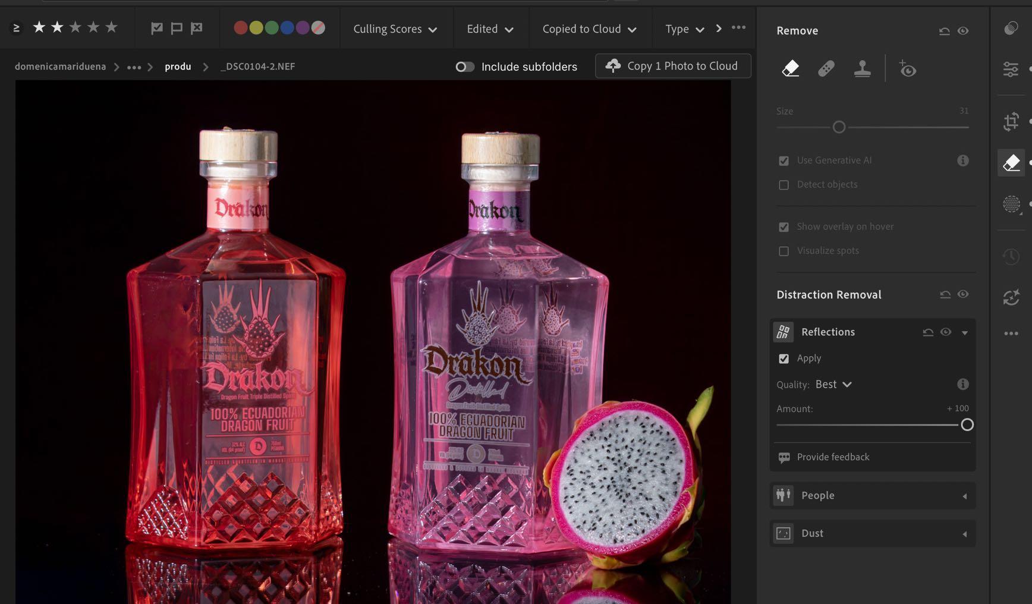Click the Reflections Amount slider handle

967,425
